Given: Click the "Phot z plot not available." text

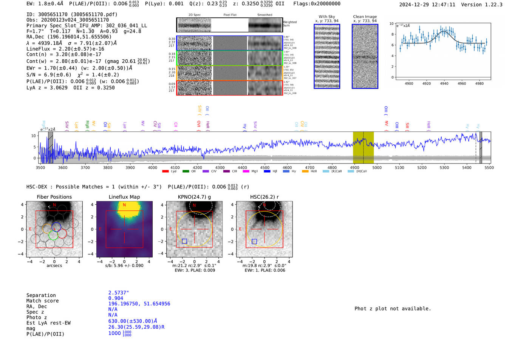Looking at the screenshot, I should [x=393, y=309].
